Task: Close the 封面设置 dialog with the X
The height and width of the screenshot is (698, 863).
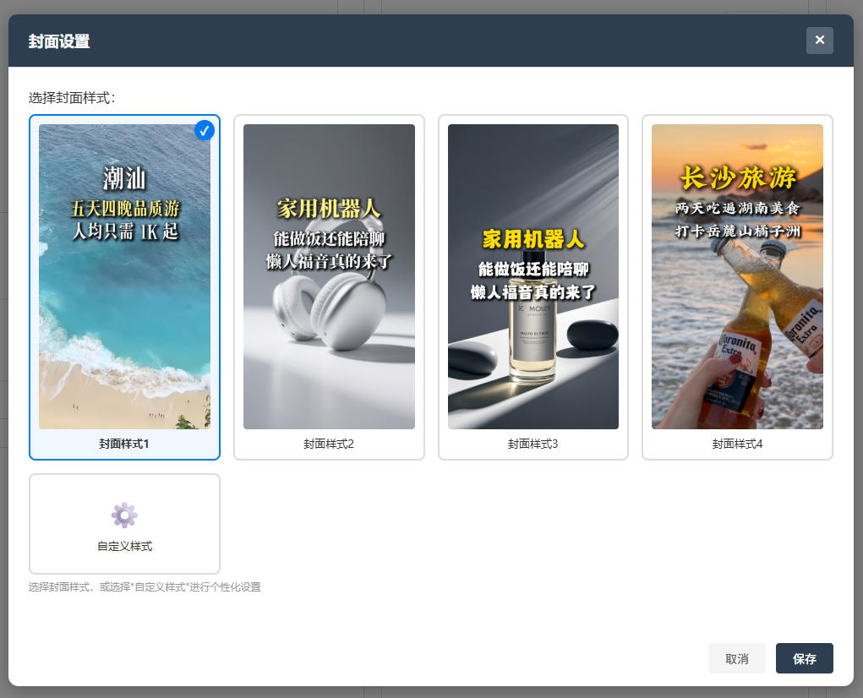Action: coord(820,41)
